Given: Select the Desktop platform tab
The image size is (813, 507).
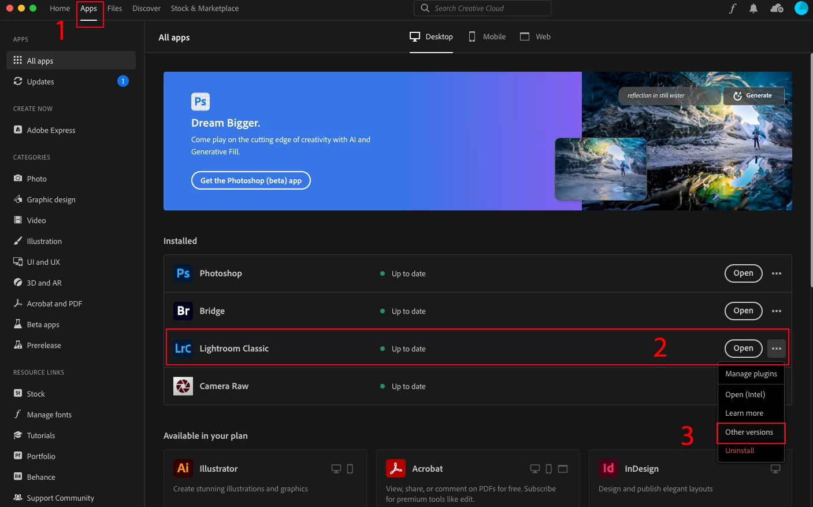Looking at the screenshot, I should click(431, 36).
